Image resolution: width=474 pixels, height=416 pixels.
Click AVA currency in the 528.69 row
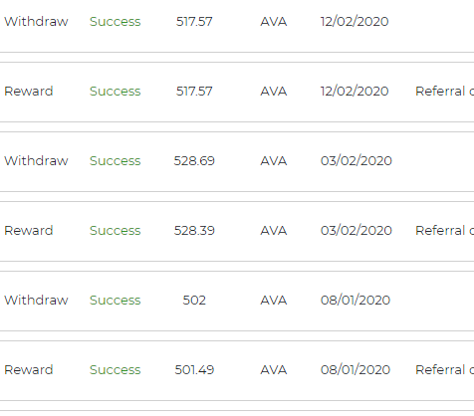pyautogui.click(x=273, y=161)
